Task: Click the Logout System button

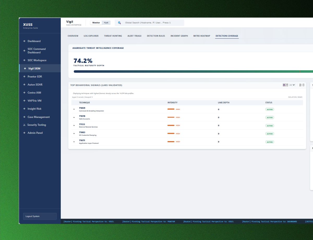Action: [x=40, y=216]
